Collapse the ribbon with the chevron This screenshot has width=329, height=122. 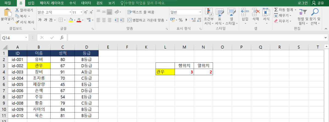tap(326, 29)
